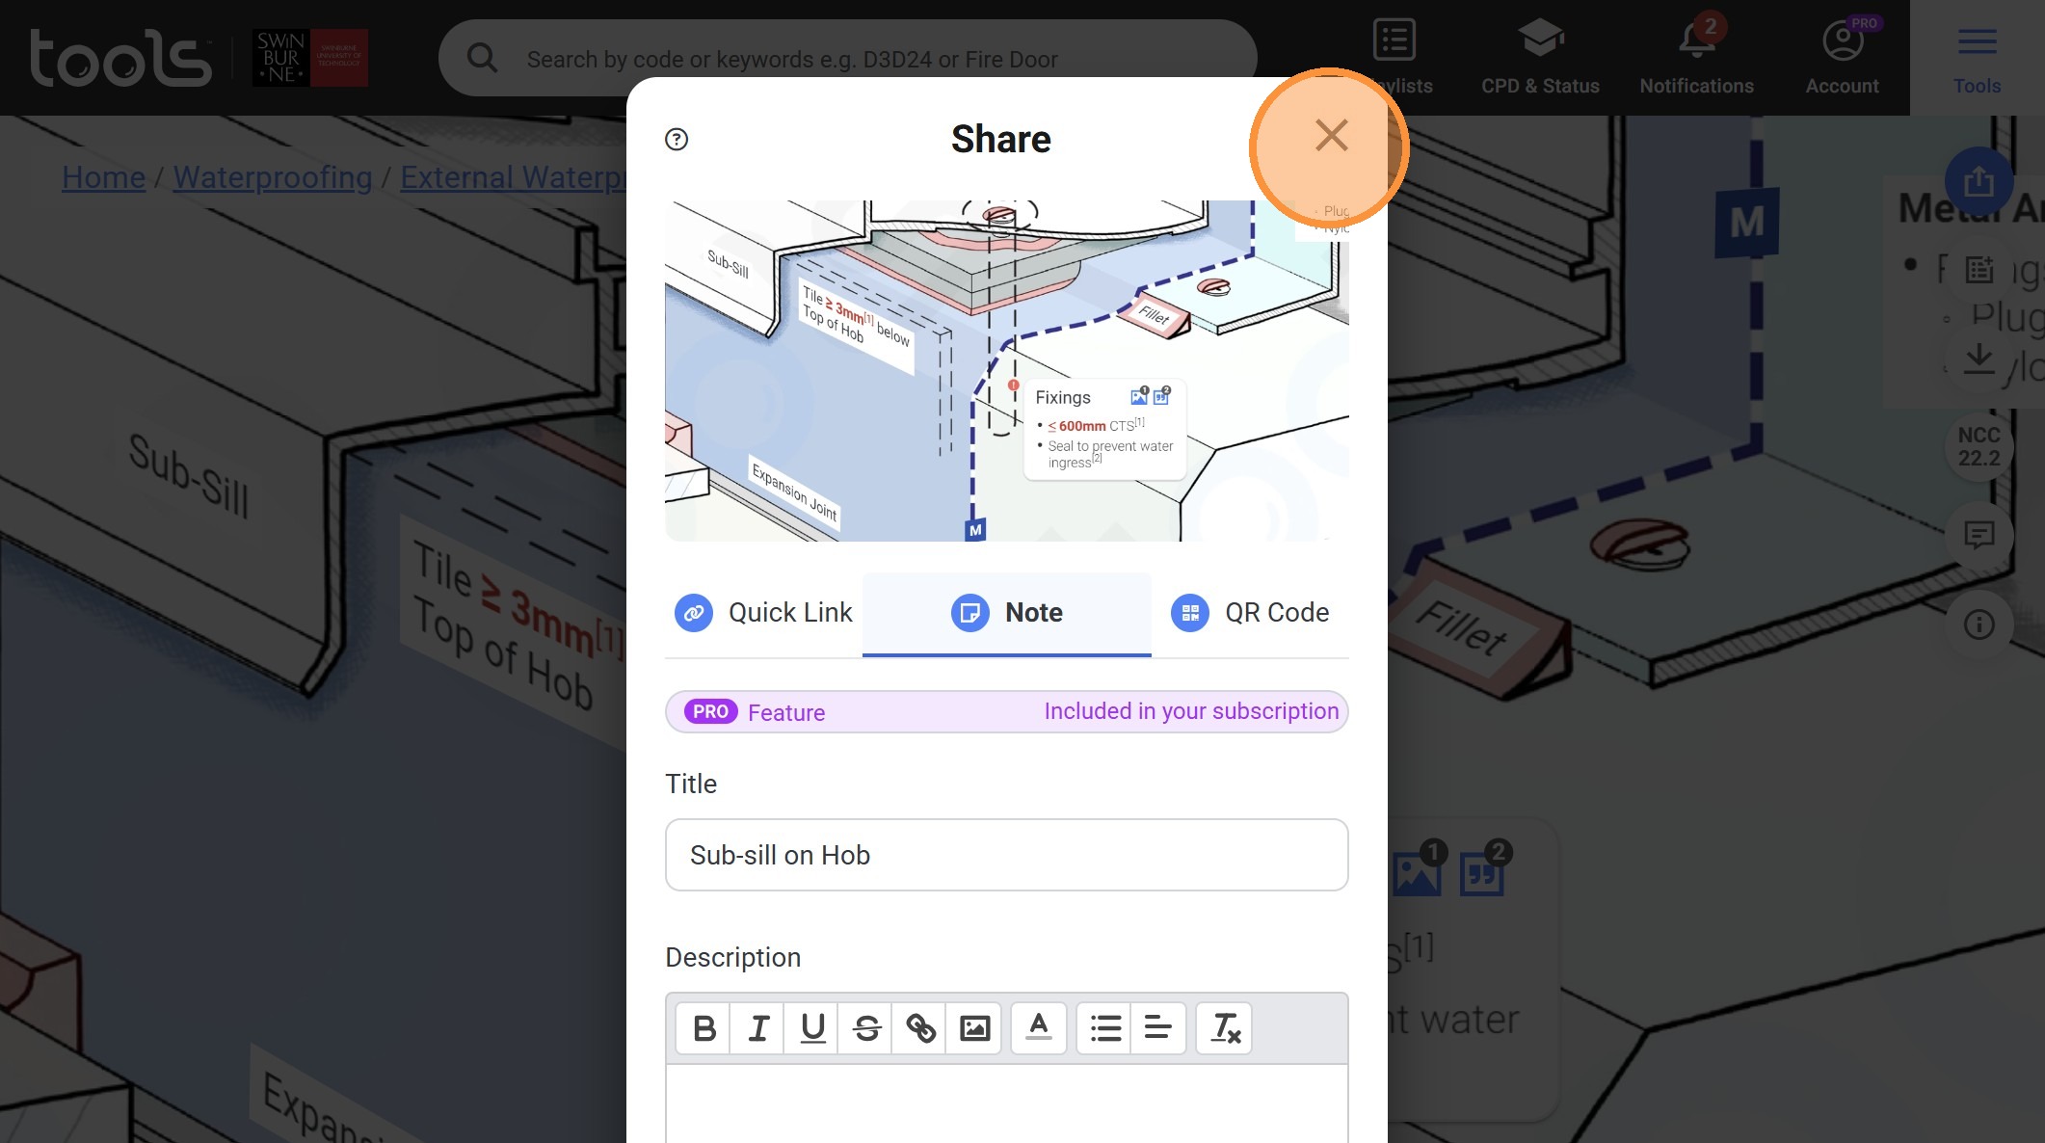Viewport: 2045px width, 1143px height.
Task: Toggle Italic formatting in editor
Action: point(758,1028)
